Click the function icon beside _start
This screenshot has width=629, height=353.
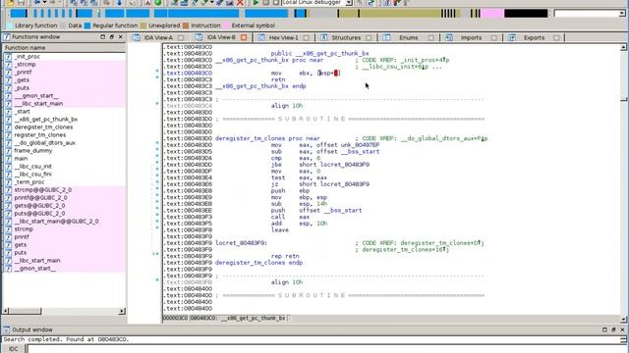9,111
